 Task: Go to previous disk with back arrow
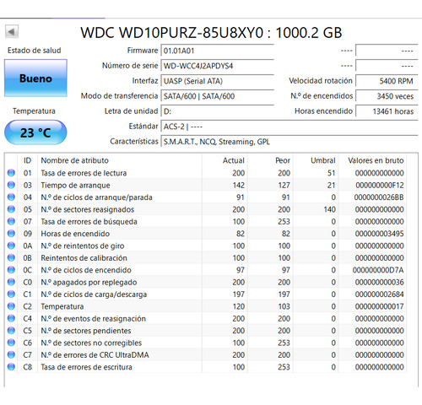[12, 32]
